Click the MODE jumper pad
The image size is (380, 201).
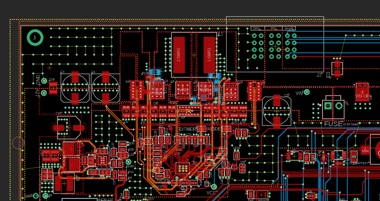tap(226, 129)
